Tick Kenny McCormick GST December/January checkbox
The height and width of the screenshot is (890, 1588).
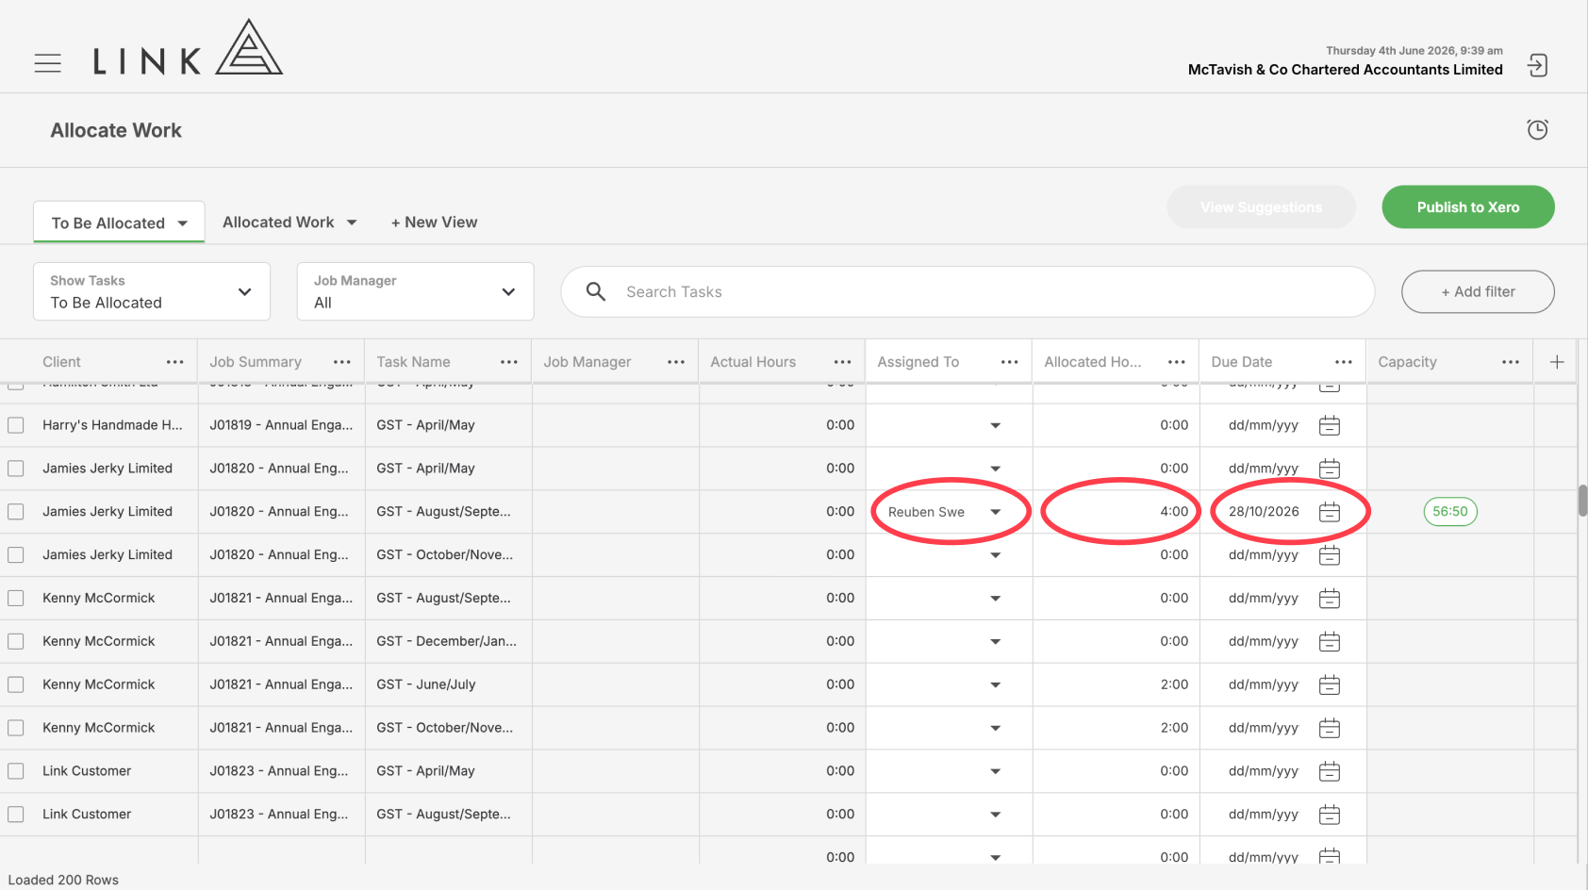(16, 642)
